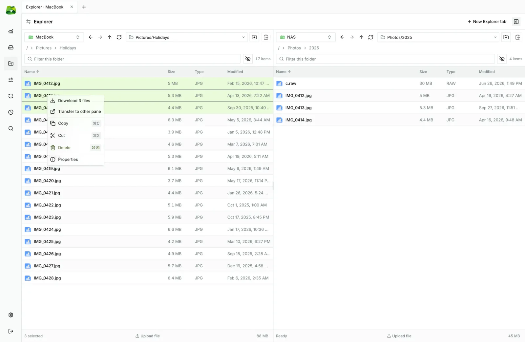The width and height of the screenshot is (525, 342).
Task: Open the search sidebar icon
Action: 11,128
